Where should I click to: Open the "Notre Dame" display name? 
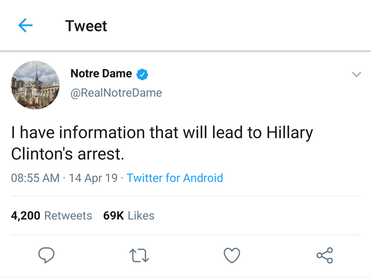click(x=101, y=74)
